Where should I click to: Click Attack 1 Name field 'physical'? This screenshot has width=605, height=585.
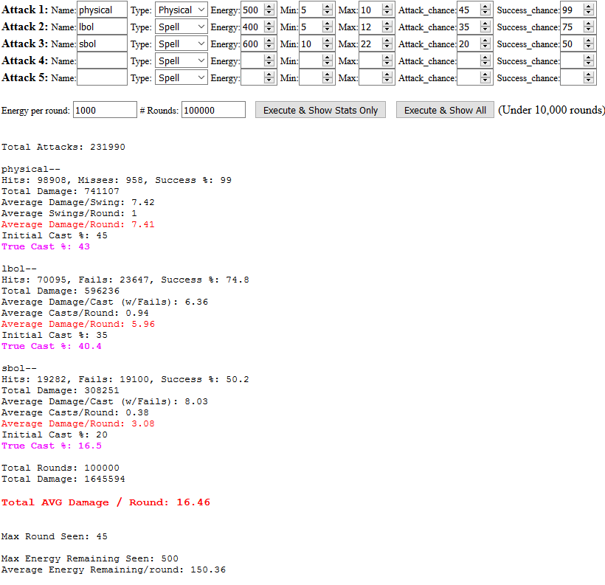(102, 10)
